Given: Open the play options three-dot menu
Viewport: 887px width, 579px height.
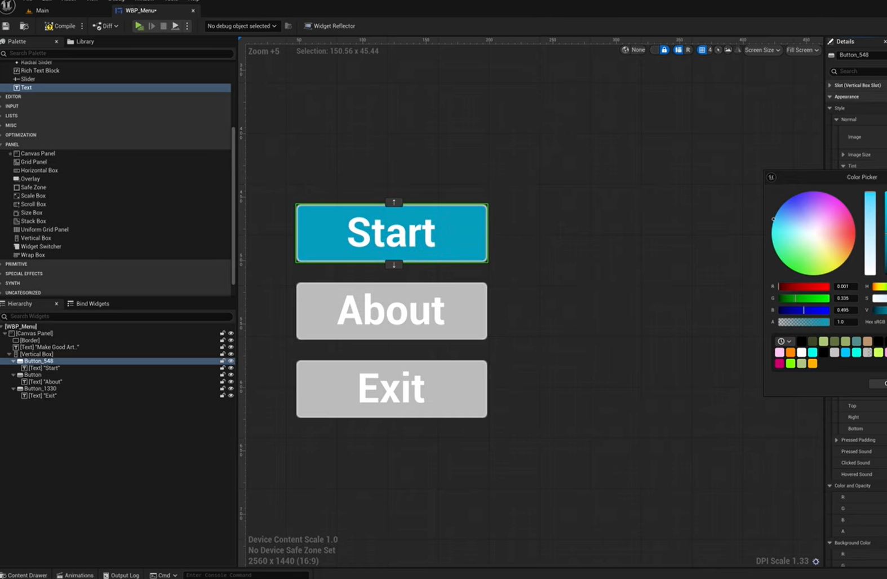Looking at the screenshot, I should pos(187,26).
